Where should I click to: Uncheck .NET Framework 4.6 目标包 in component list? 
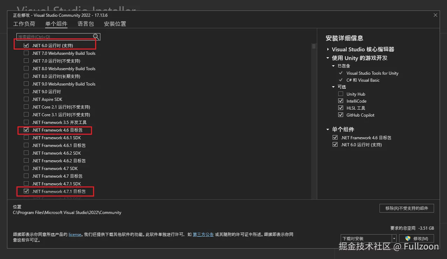point(26,130)
